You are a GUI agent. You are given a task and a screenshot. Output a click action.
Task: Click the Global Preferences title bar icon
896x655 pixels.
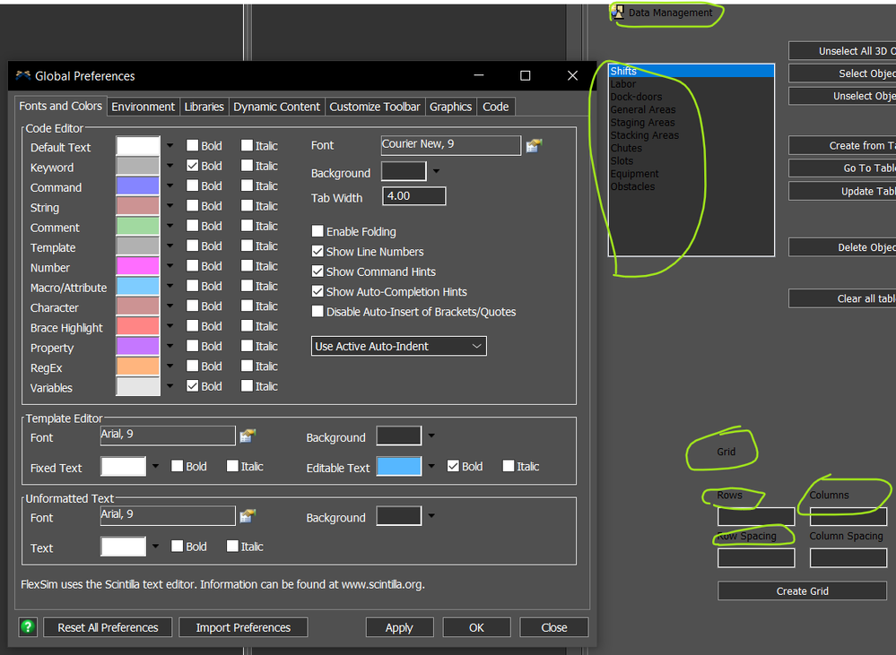pos(22,75)
